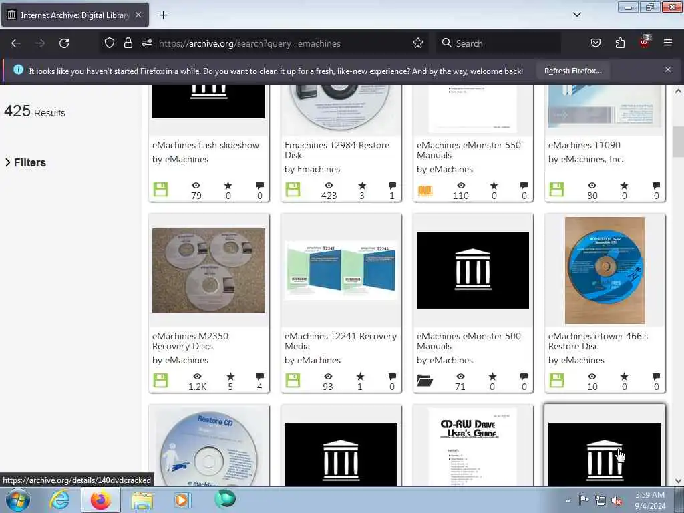
Task: Click software floppy icon on M2350 card
Action: 160,380
